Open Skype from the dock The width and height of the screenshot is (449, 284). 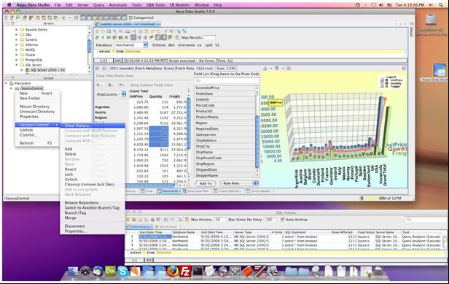(123, 271)
